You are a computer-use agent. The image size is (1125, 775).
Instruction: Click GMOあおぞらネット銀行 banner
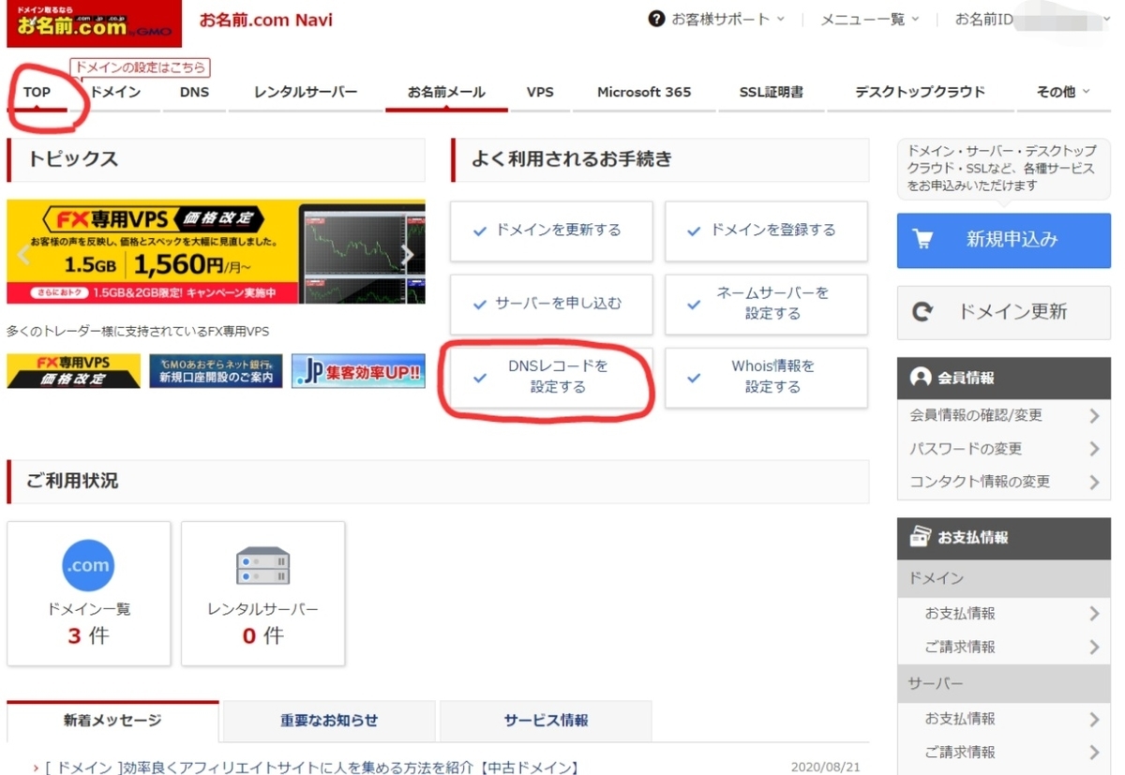pyautogui.click(x=216, y=371)
